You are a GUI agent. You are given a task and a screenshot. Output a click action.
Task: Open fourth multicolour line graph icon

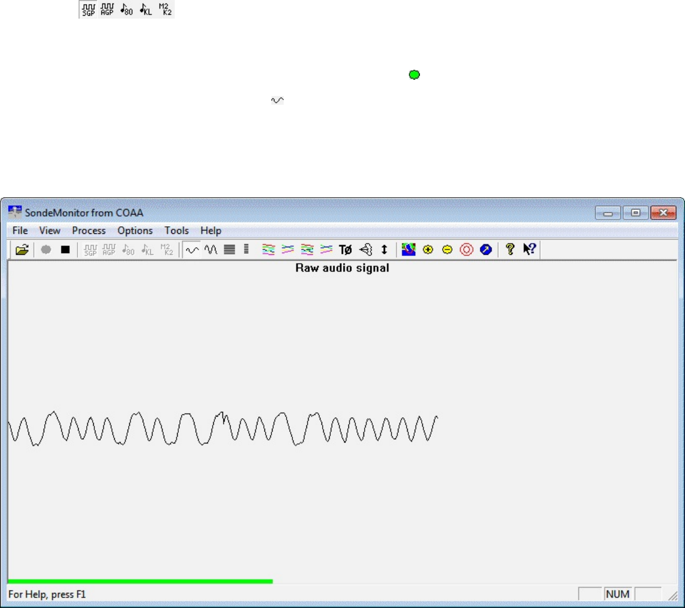(x=326, y=250)
